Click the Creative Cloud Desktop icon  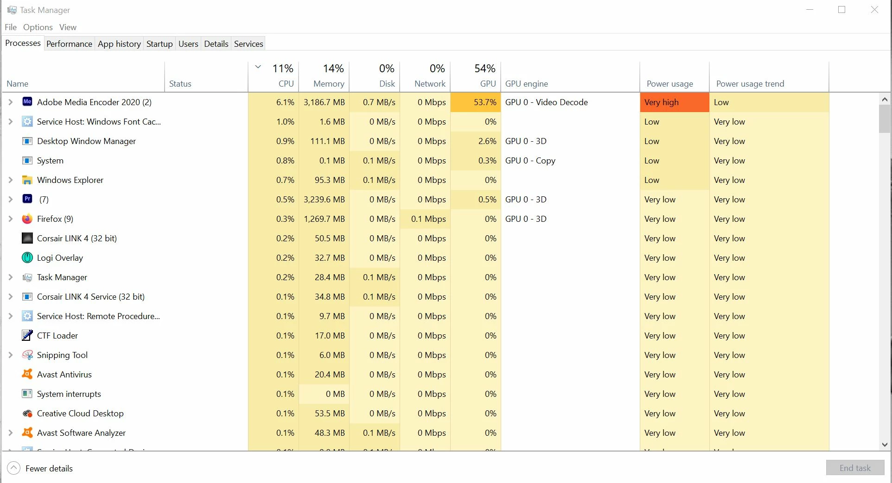point(27,413)
